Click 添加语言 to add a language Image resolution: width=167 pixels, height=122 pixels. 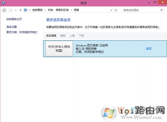51,36
